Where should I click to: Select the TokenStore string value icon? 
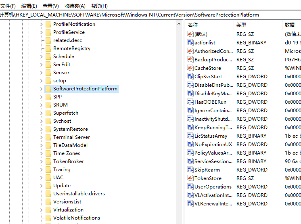(x=190, y=178)
